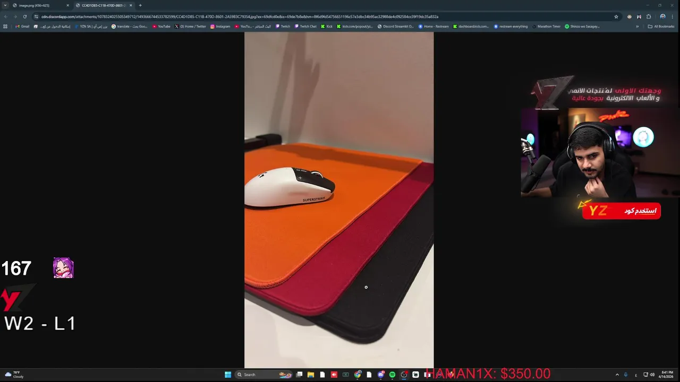Open OBS Studio from the taskbar
Image resolution: width=680 pixels, height=382 pixels.
[x=404, y=375]
